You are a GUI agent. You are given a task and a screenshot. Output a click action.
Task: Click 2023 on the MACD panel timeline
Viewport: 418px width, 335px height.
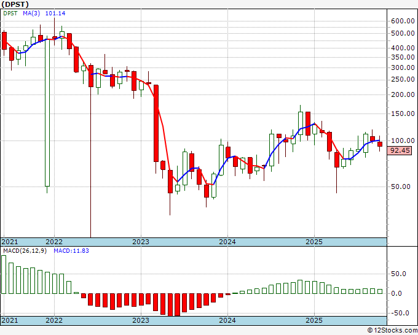141,320
